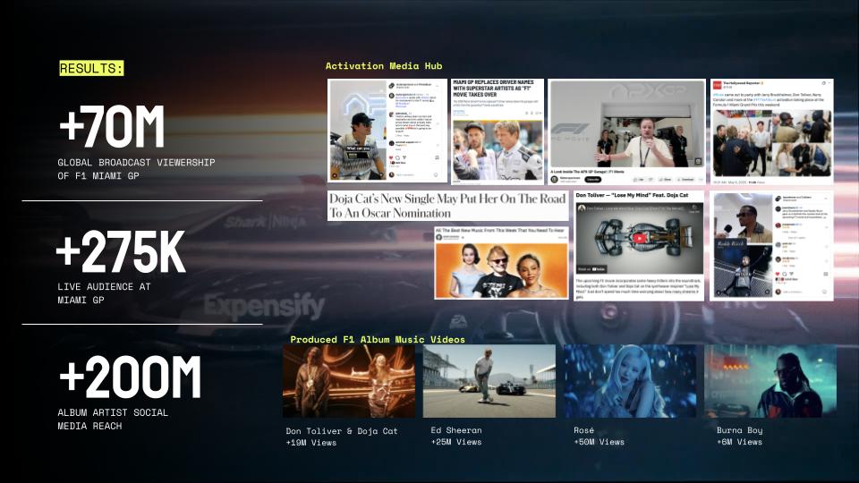Click "Watch on YouTube" in the embedded video
This screenshot has height=483, width=859.
pyautogui.click(x=591, y=269)
